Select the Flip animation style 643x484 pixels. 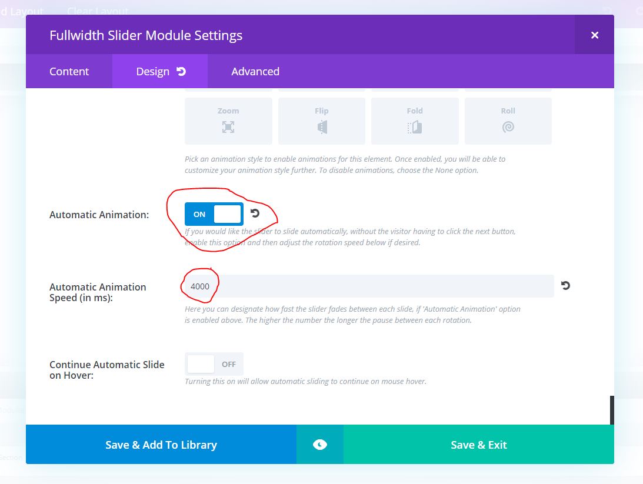click(x=321, y=121)
